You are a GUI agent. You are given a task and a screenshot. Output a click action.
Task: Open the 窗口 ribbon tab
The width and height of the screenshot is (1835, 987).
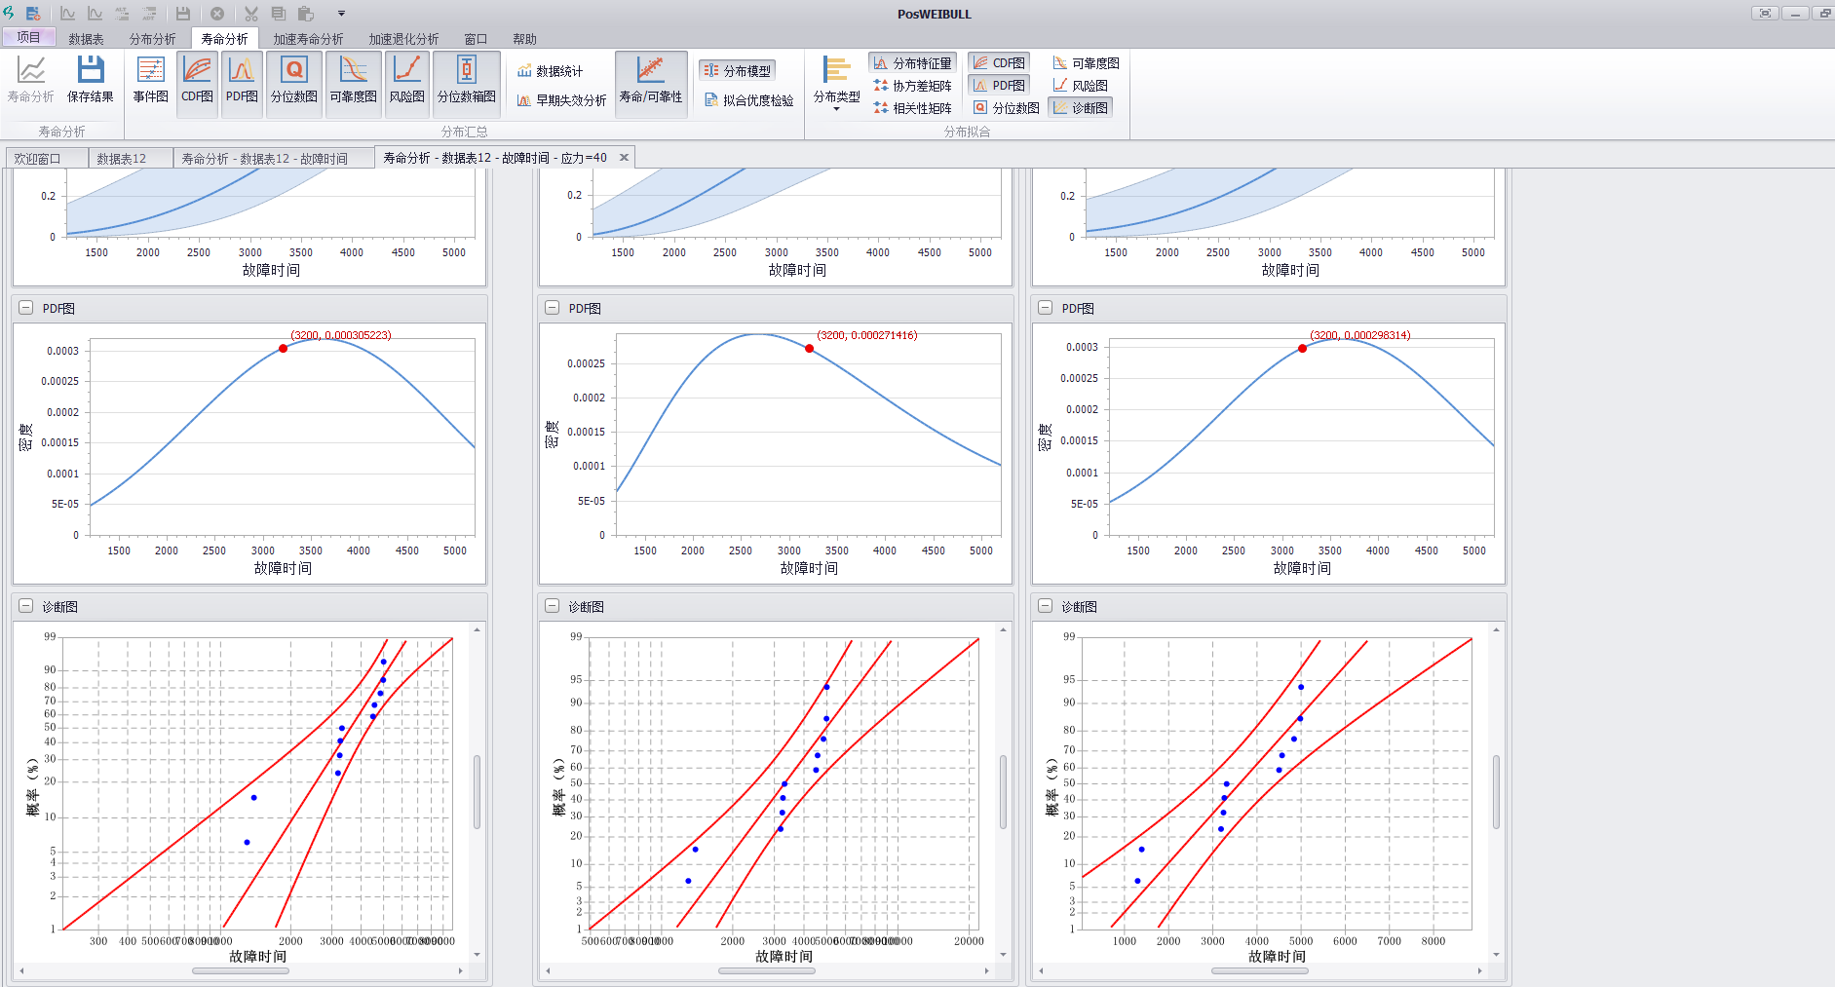click(x=476, y=39)
